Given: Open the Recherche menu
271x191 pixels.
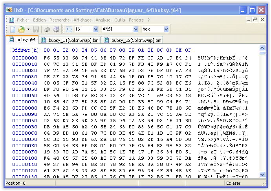Looking at the screenshot, I should point(59,20).
